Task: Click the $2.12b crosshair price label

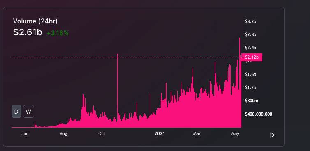Action: tap(252, 57)
